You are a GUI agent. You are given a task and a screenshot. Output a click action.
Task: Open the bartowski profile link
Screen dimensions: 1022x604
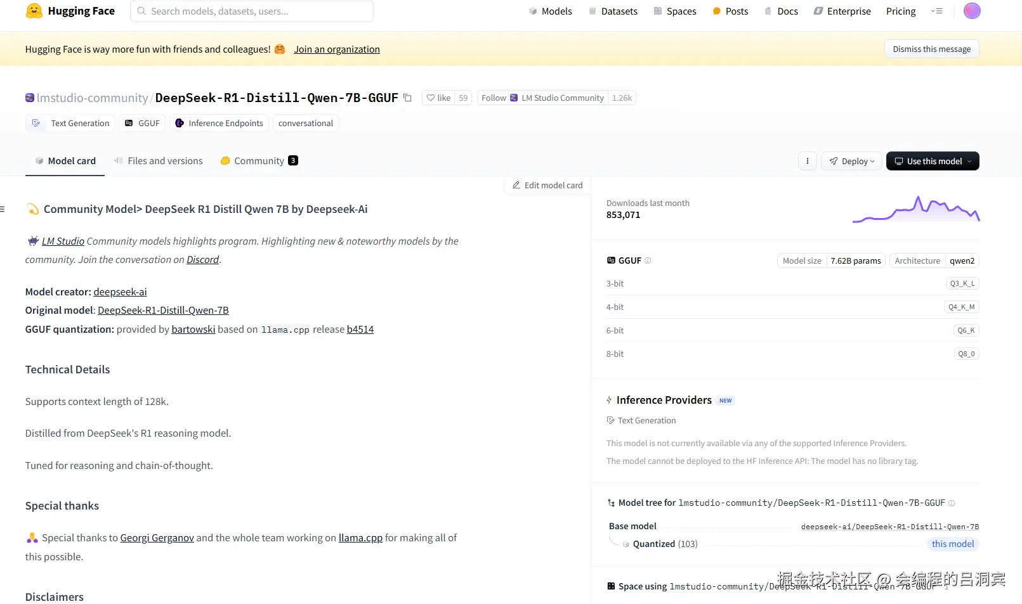(x=193, y=329)
